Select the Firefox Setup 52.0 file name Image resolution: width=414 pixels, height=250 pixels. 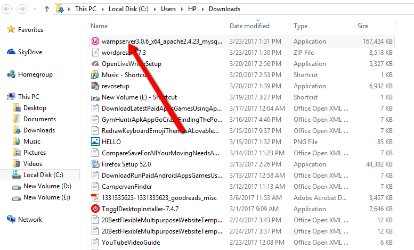[x=126, y=164]
